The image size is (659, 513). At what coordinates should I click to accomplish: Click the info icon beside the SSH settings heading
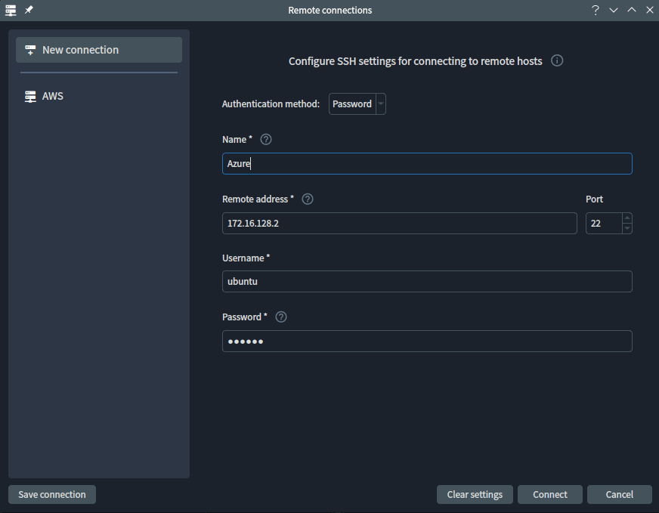[557, 60]
